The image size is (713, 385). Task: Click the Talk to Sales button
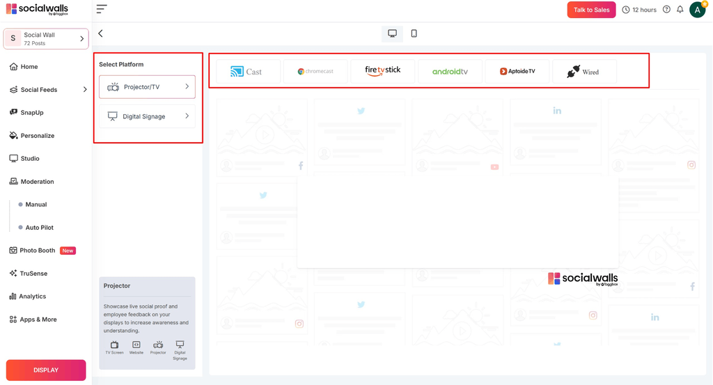point(591,10)
